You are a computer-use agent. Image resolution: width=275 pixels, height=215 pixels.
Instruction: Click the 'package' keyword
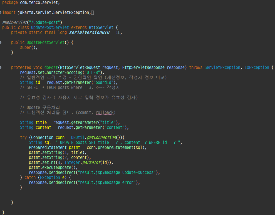coord(10,2)
